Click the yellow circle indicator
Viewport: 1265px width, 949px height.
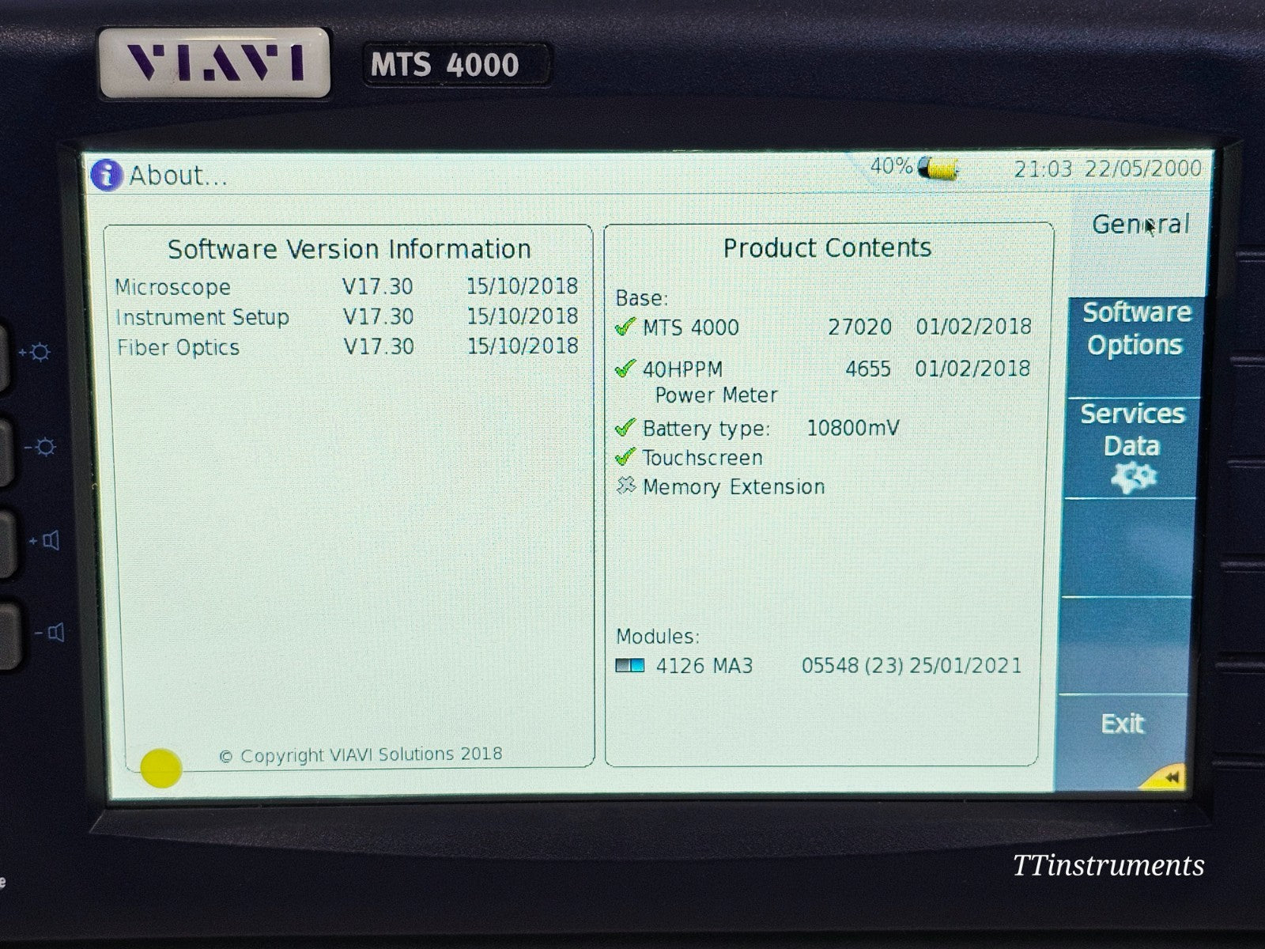click(x=160, y=768)
